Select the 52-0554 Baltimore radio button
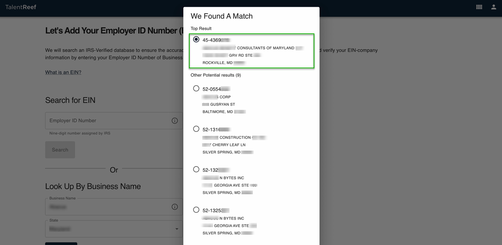This screenshot has width=502, height=245. (x=196, y=88)
